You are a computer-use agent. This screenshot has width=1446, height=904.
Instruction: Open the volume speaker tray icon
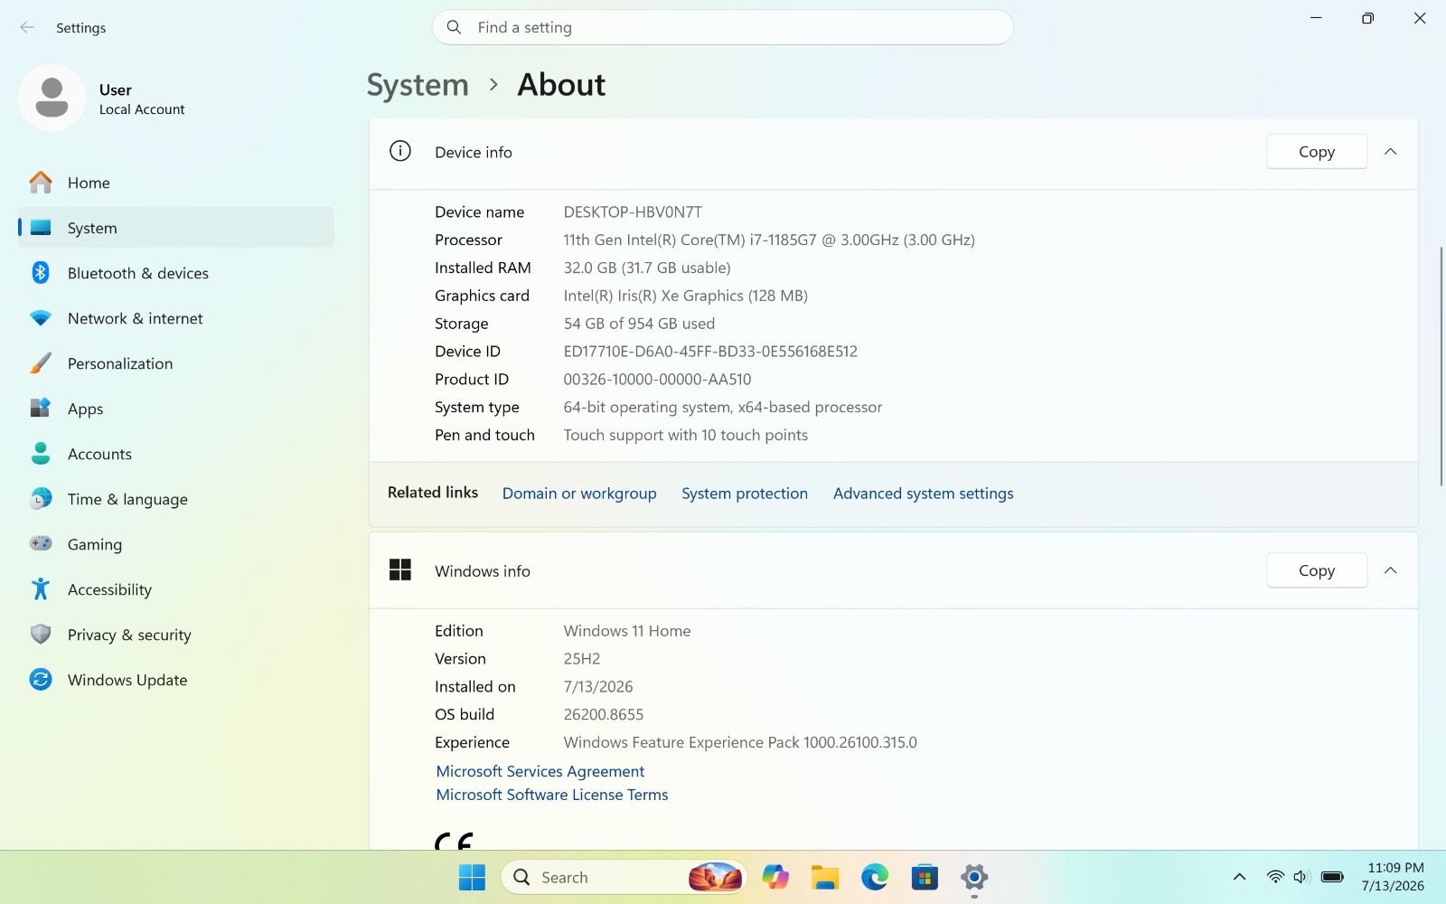point(1301,877)
